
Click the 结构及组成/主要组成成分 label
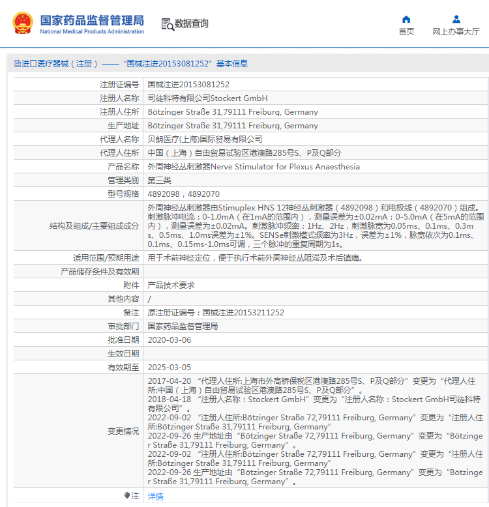(94, 226)
